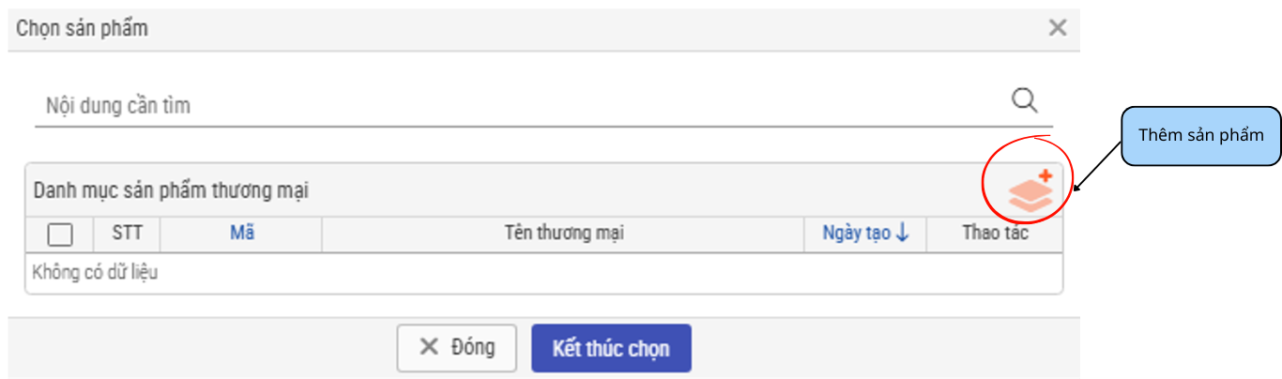Click the Thêm sản phẩm callout label
Viewport: 1282px width, 379px height.
[1201, 135]
